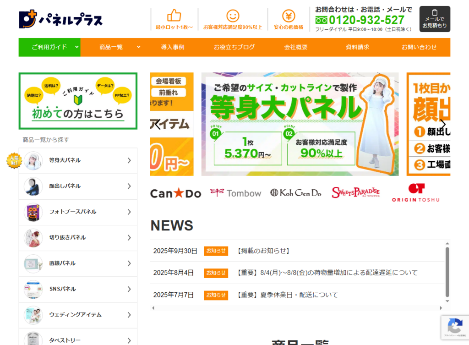The height and width of the screenshot is (345, 469).
Task: Open the 掲載のお知らせ news link
Action: tap(264, 251)
